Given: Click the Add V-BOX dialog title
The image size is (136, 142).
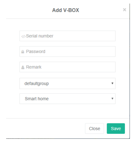Looking at the screenshot, I should click(66, 10).
